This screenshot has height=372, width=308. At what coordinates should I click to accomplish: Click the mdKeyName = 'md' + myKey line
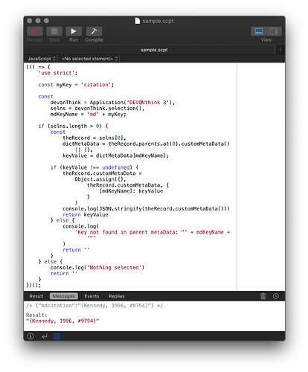88,115
